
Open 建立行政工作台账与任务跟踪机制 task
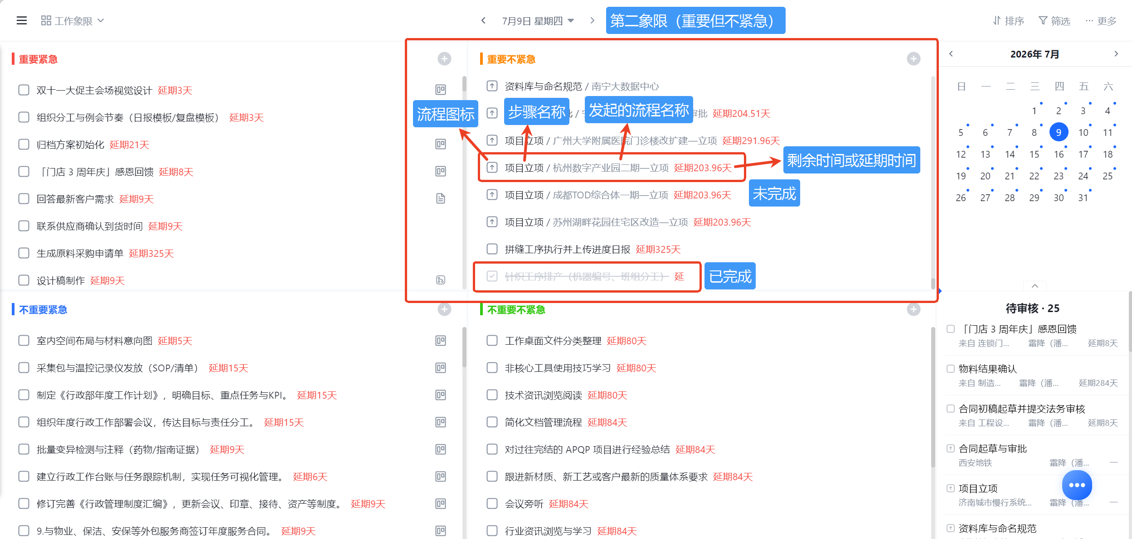pyautogui.click(x=162, y=476)
